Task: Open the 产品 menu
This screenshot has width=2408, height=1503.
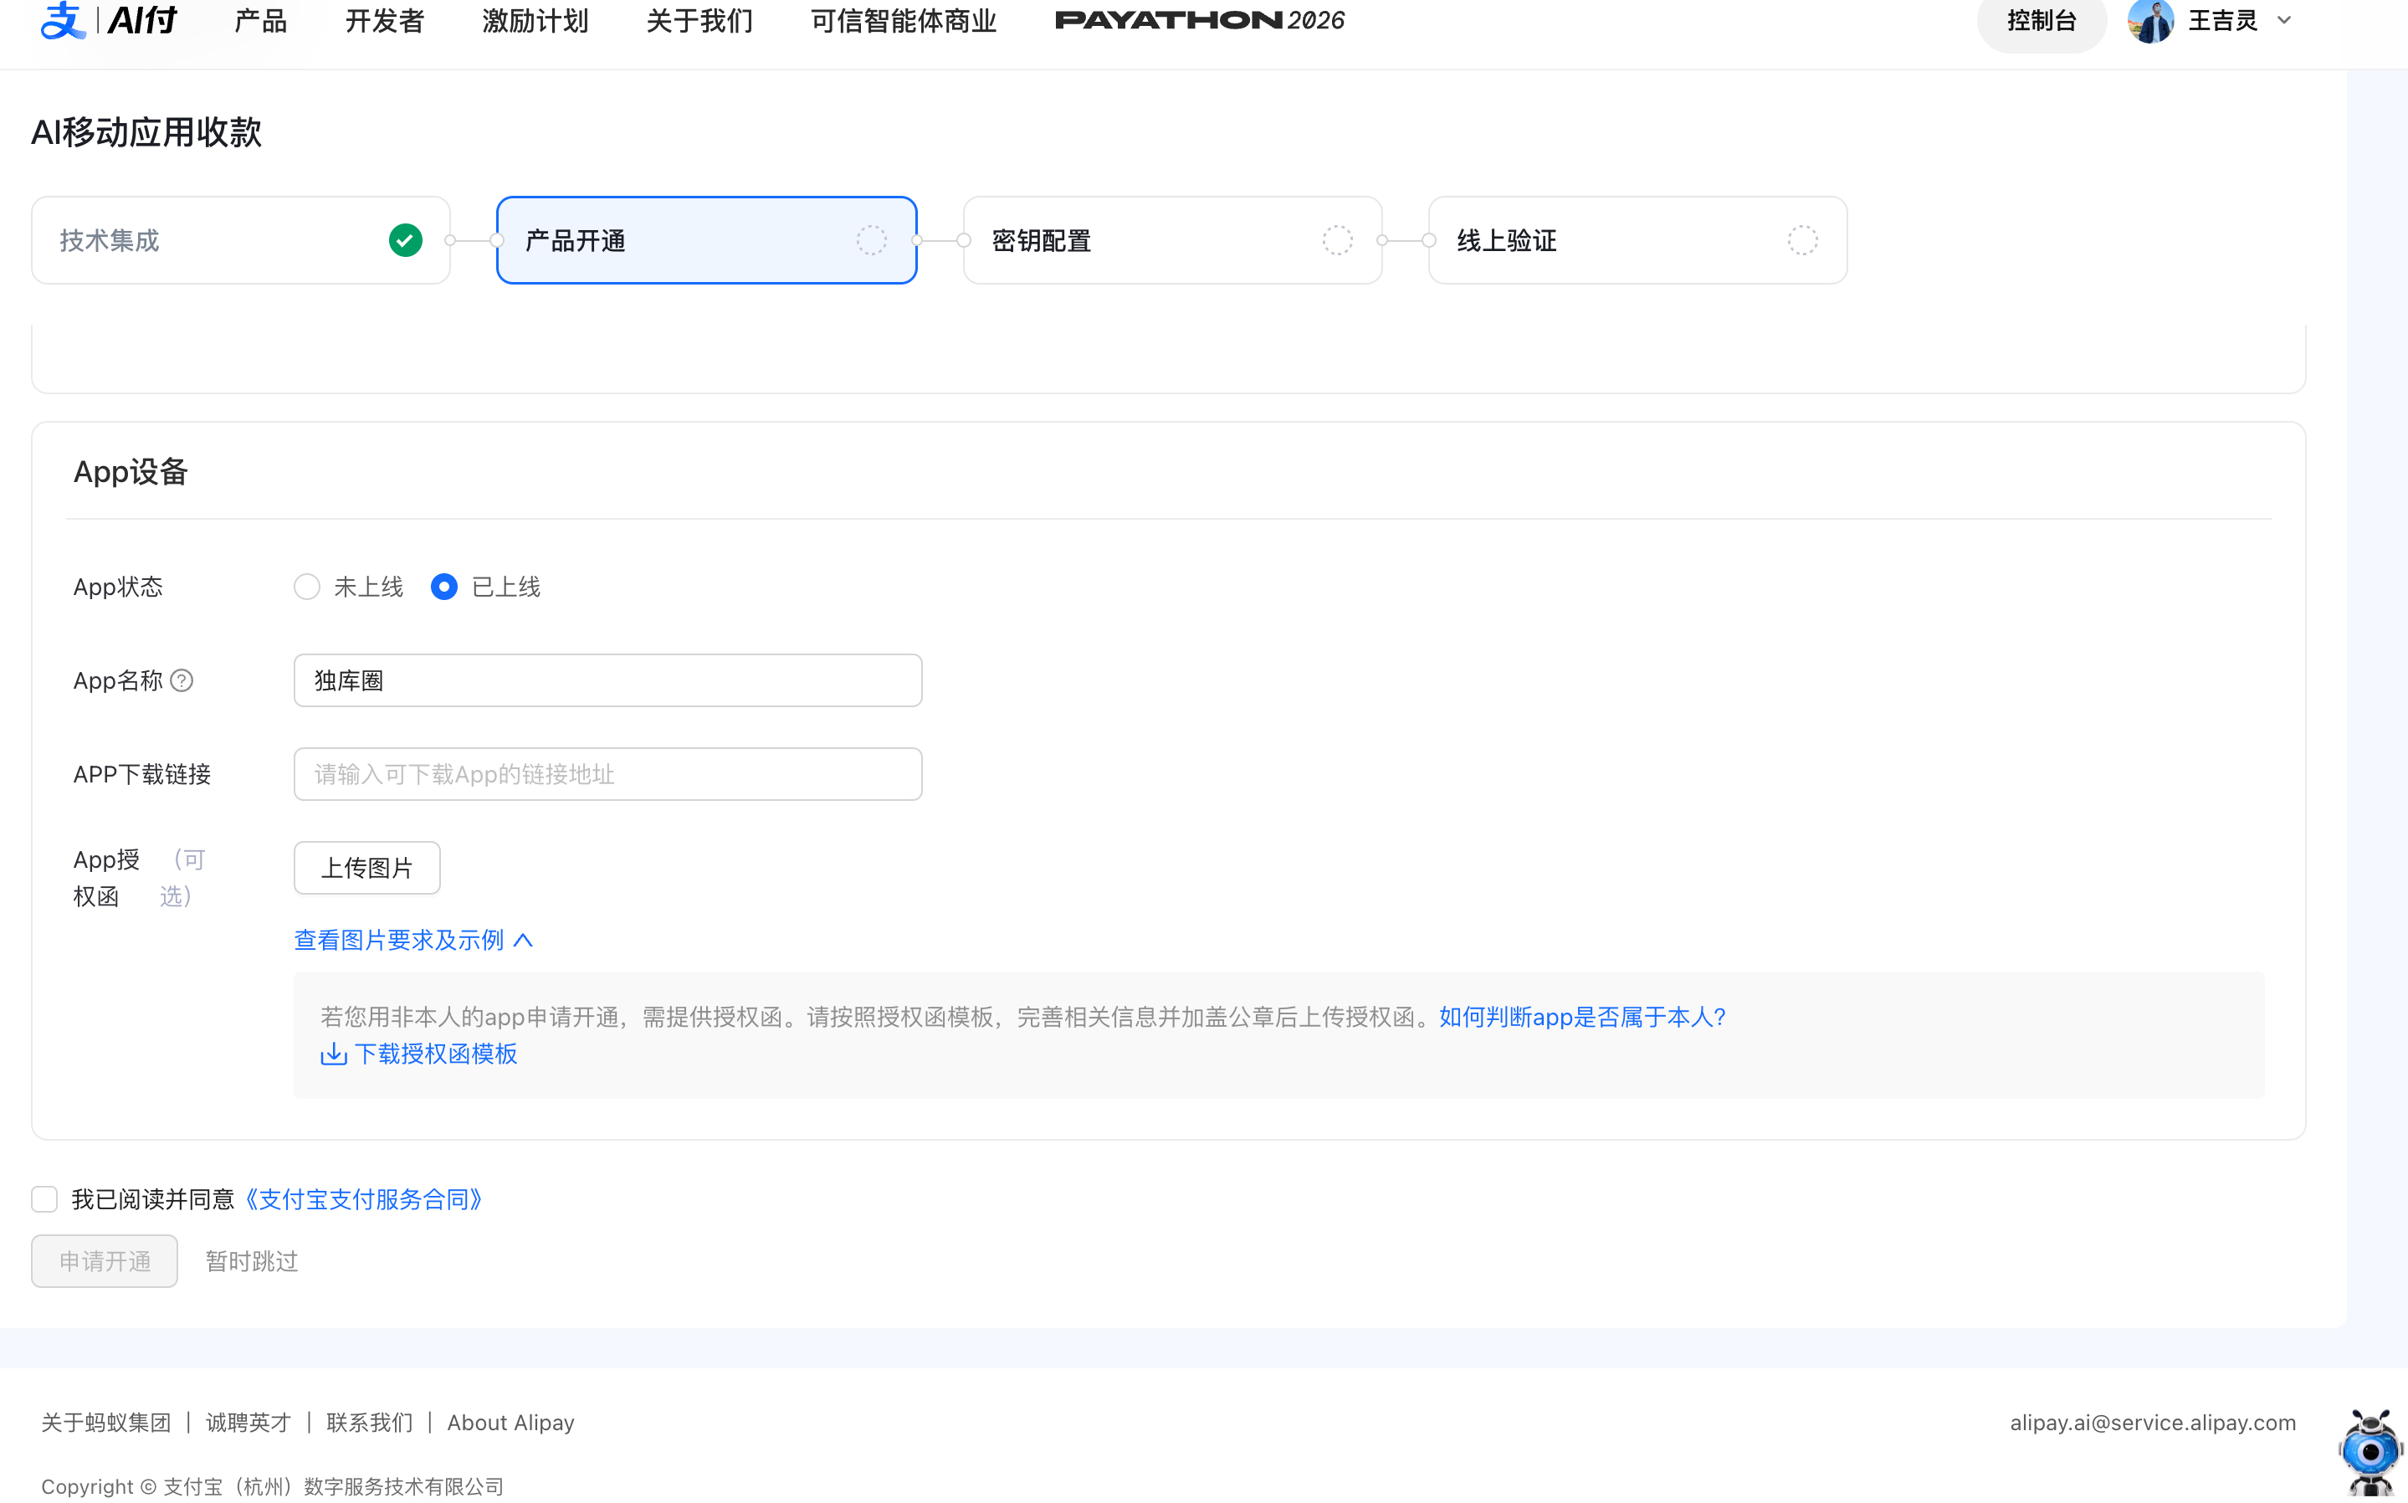Action: tap(261, 21)
